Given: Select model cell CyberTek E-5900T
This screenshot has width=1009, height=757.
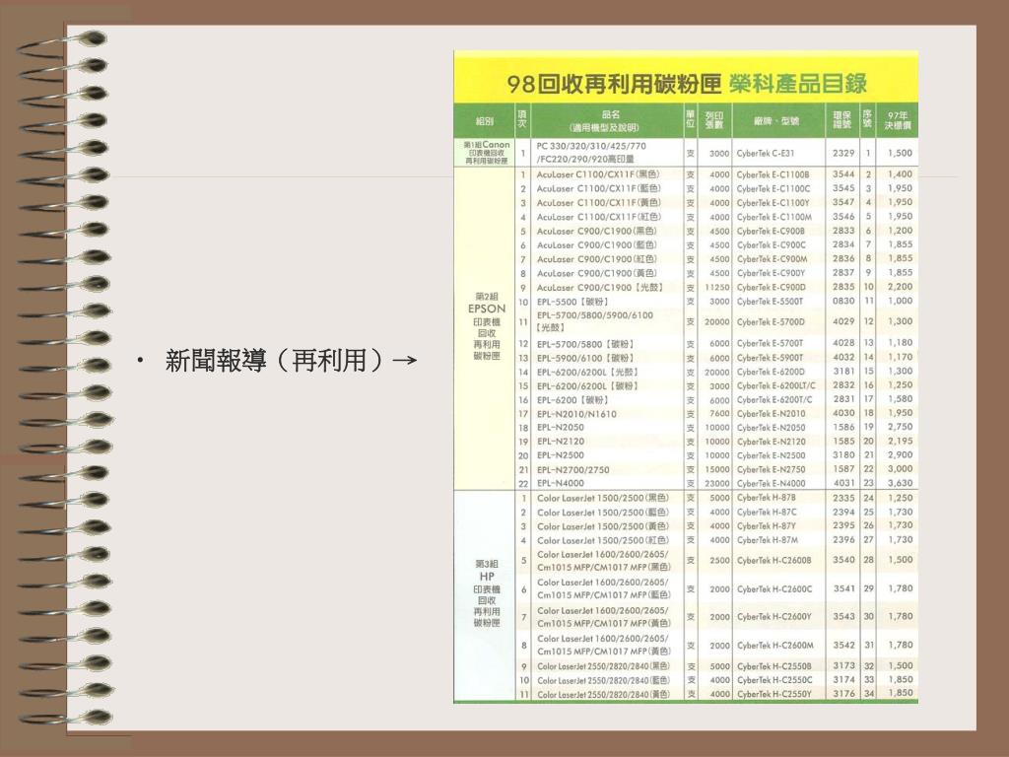Looking at the screenshot, I should click(x=770, y=357).
